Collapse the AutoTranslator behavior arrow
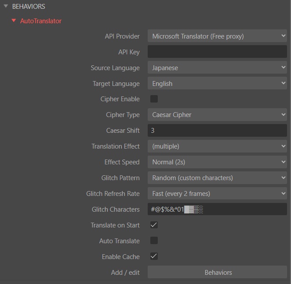Viewport: 291px width, 284px height. (14, 21)
